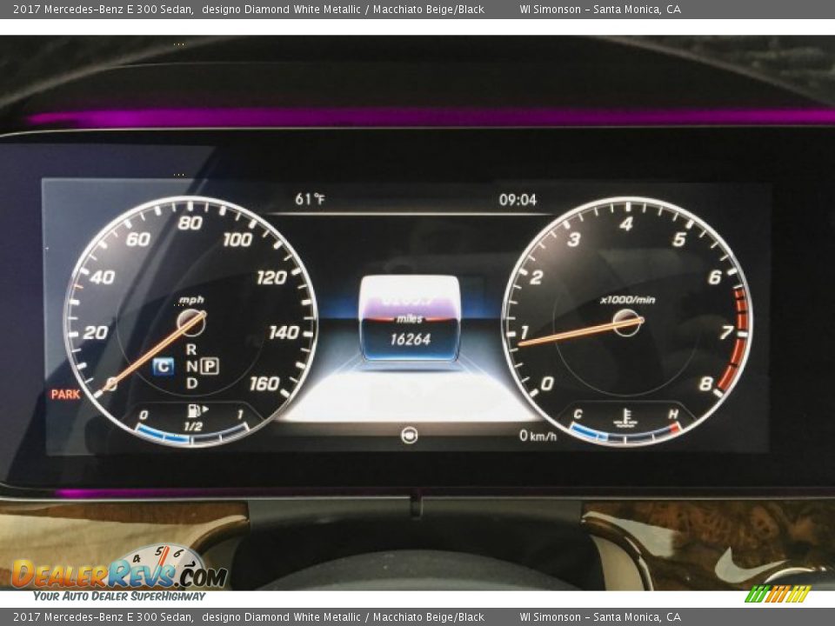Click the boxed P gear indicator
The image size is (835, 626).
click(210, 366)
